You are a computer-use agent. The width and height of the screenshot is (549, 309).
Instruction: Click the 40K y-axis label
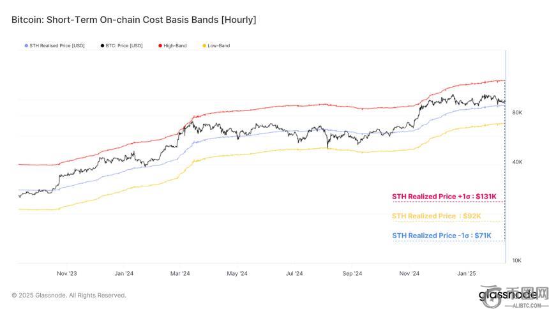point(517,162)
